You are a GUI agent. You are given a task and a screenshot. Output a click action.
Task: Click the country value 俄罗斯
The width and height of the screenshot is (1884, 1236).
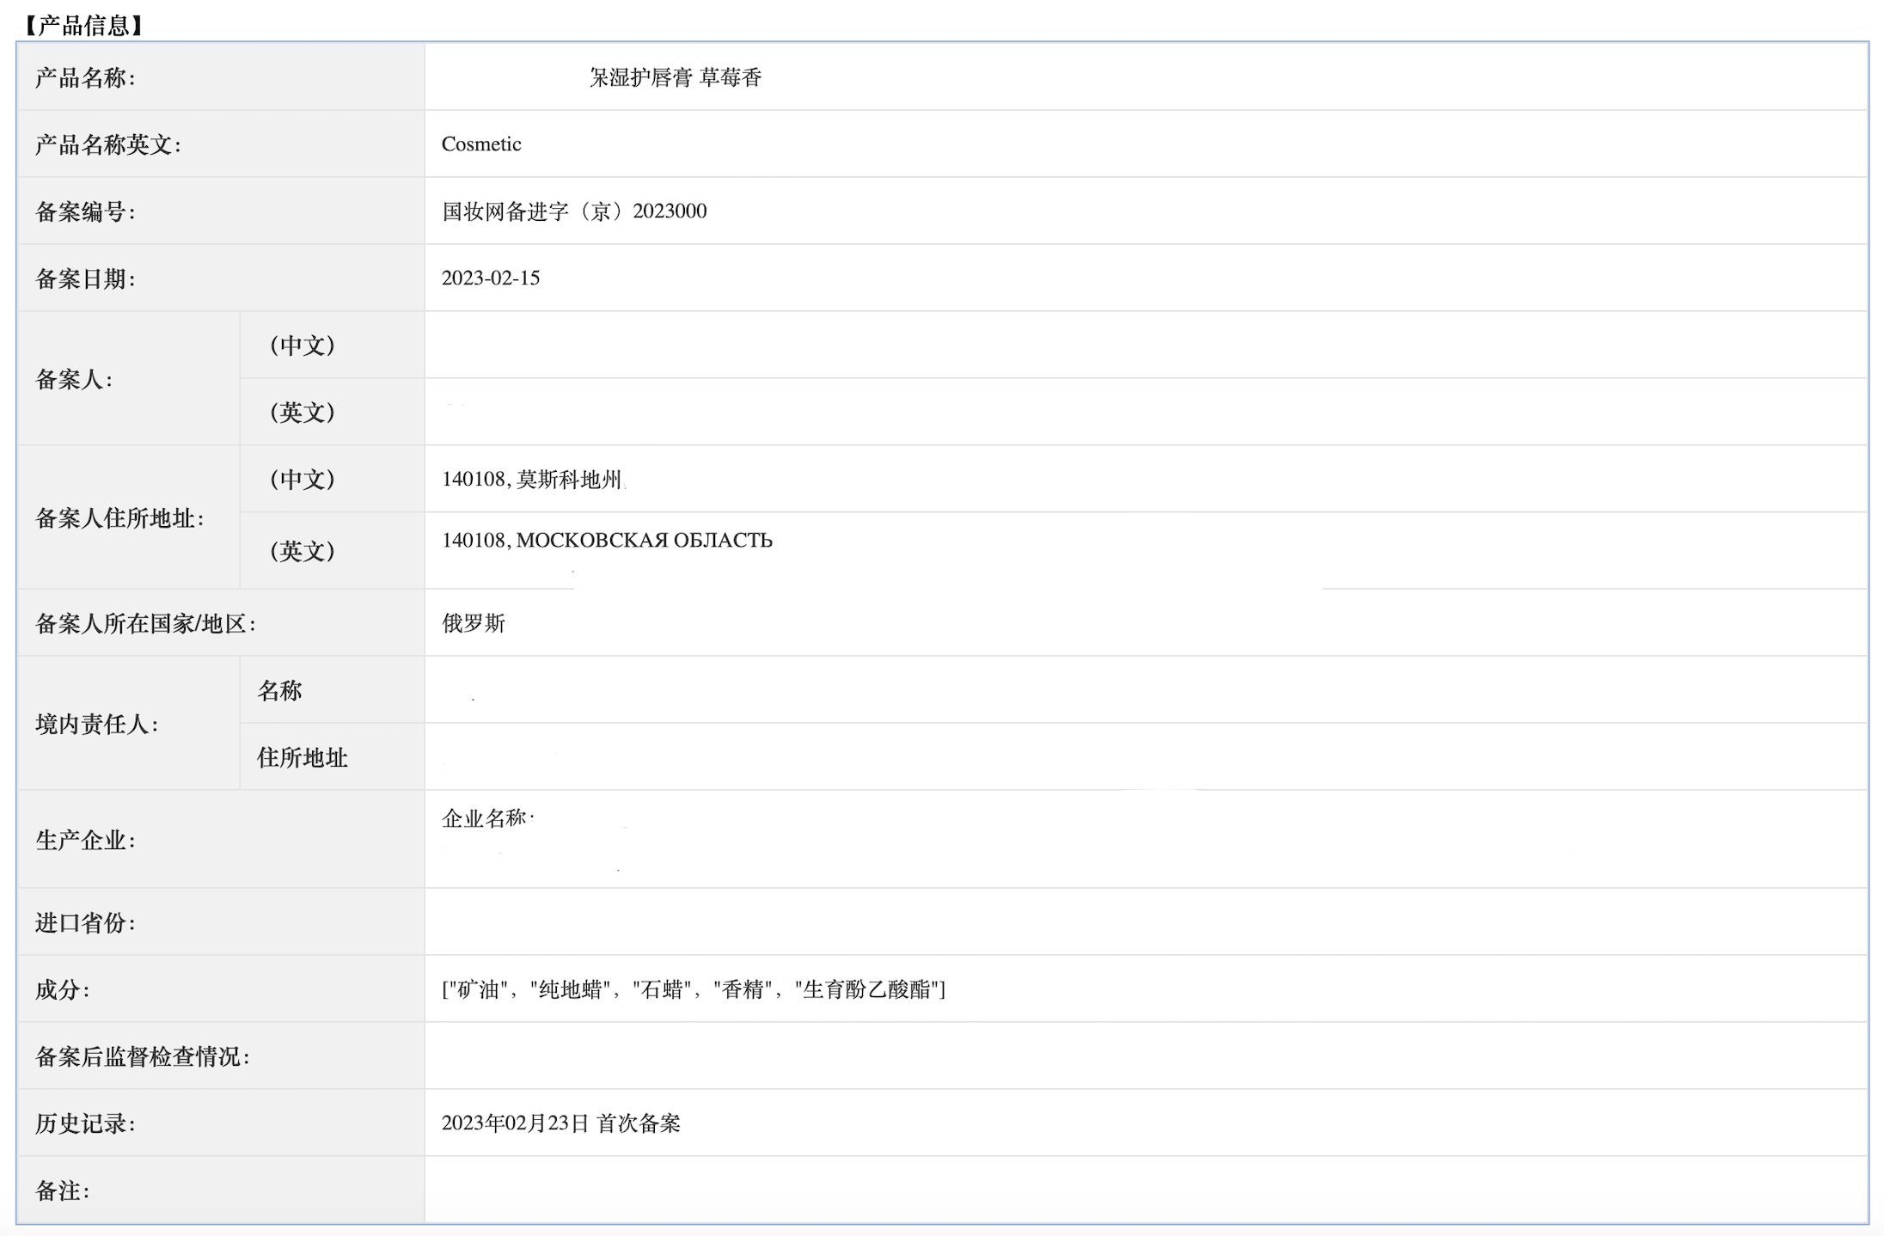point(474,622)
